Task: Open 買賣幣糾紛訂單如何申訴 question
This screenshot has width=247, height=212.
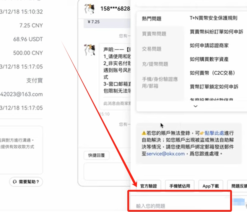Action: click(216, 32)
